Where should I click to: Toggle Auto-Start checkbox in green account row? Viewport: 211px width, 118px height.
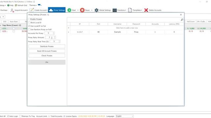coord(14,29)
